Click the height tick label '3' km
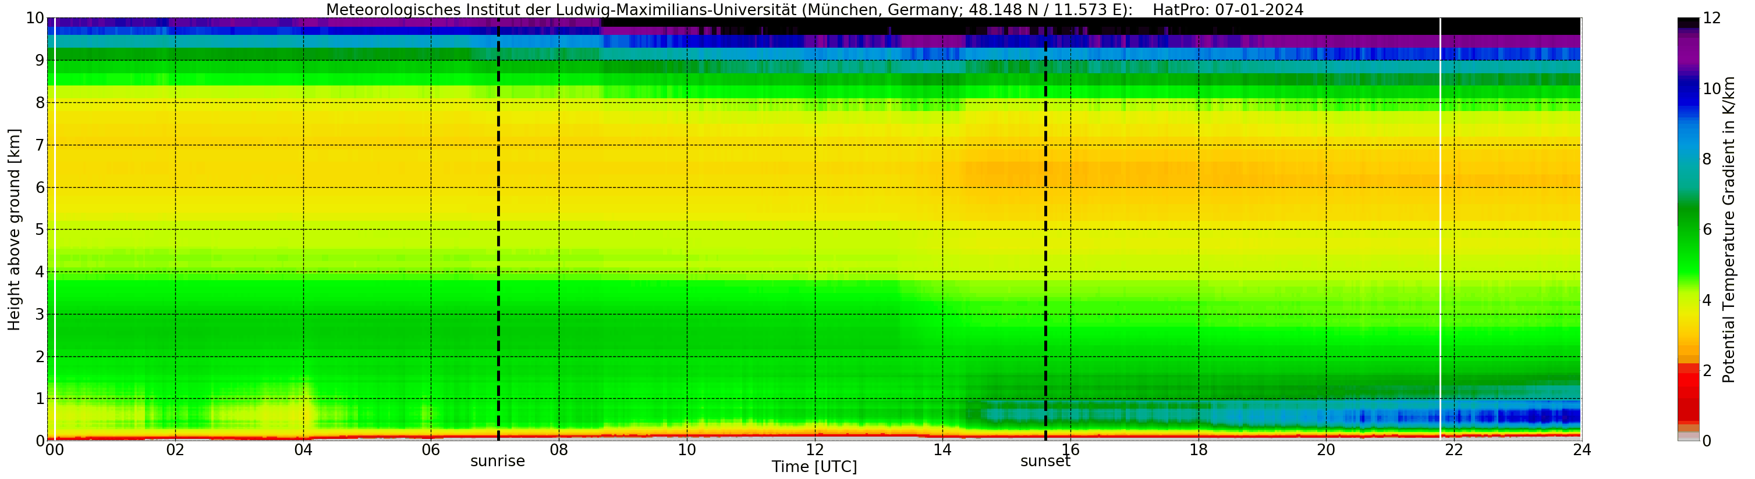Image resolution: width=1755 pixels, height=479 pixels. [x=40, y=314]
